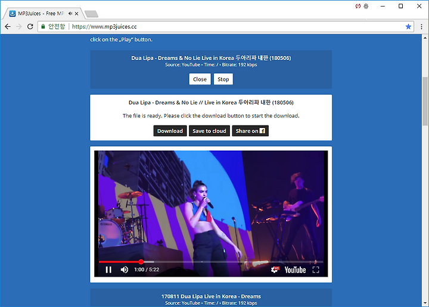Click the "click on the Play button" instruction text
The image size is (429, 307).
121,40
